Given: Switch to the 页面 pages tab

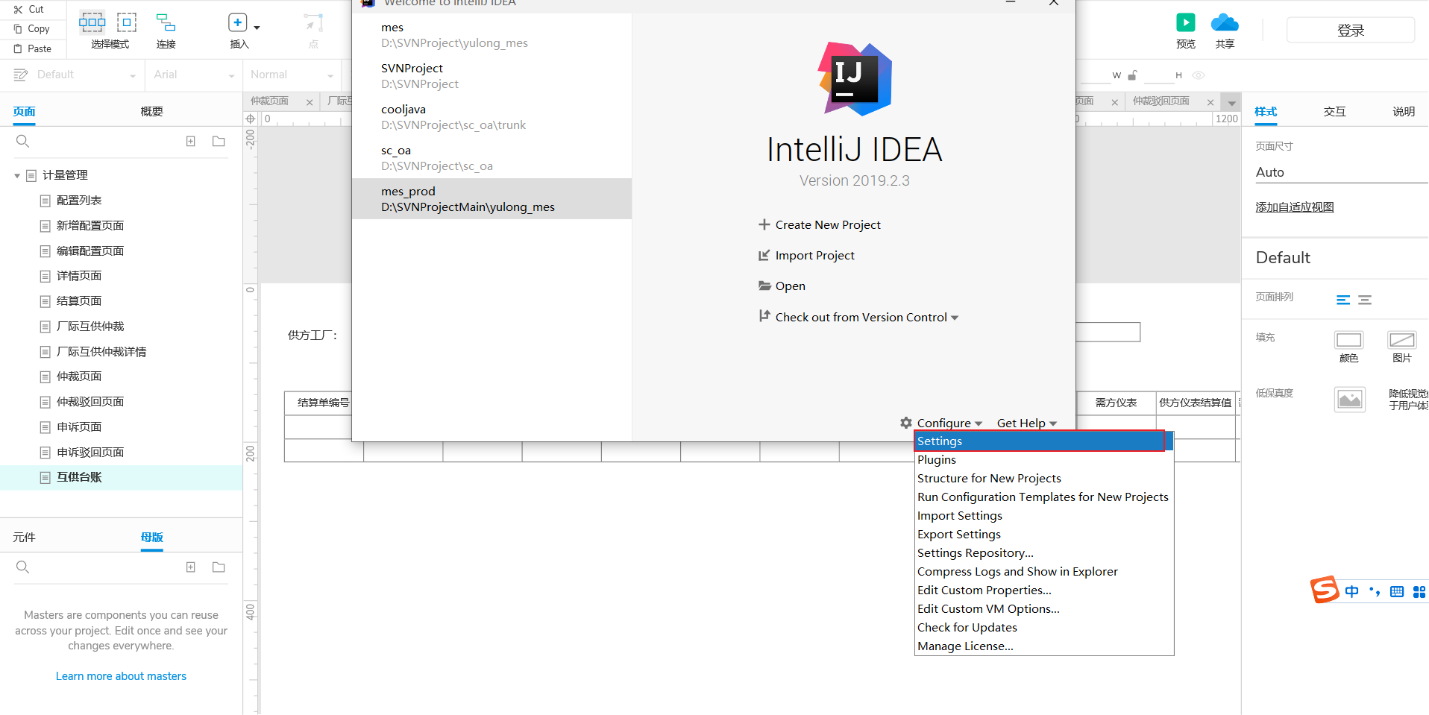Looking at the screenshot, I should (25, 112).
